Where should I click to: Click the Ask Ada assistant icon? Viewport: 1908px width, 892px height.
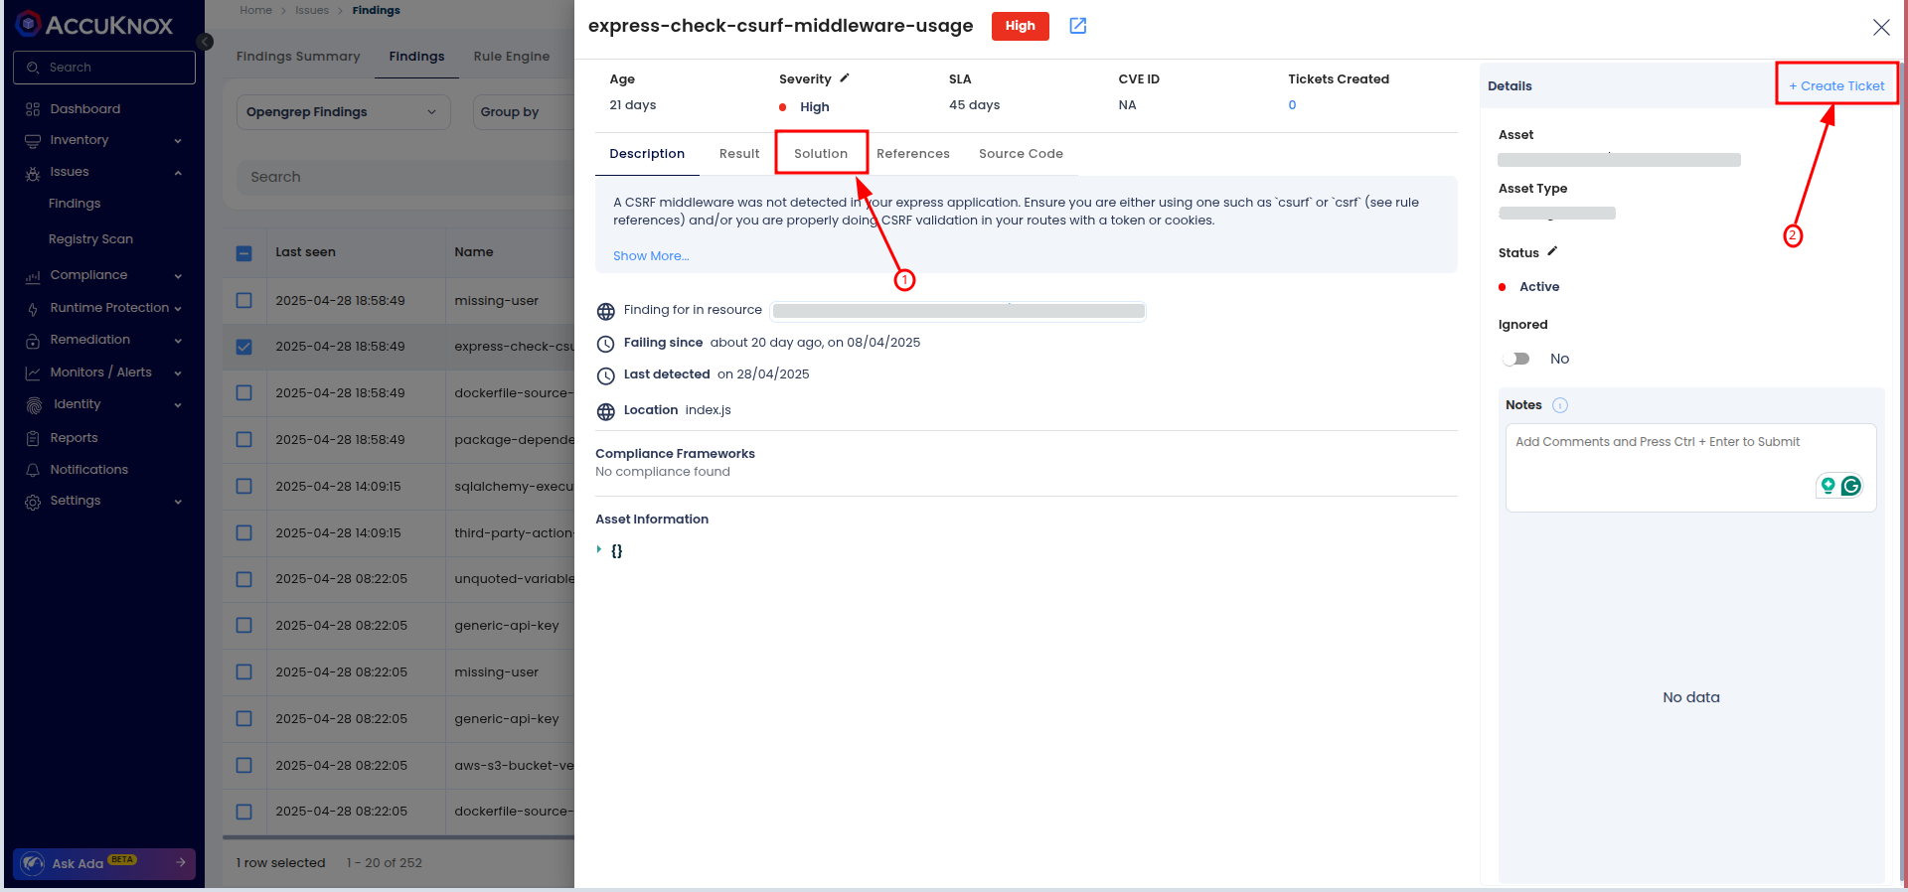click(x=33, y=863)
